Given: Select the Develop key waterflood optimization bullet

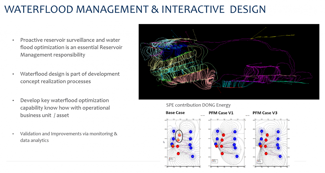Looking at the screenshot, I should (65, 108).
